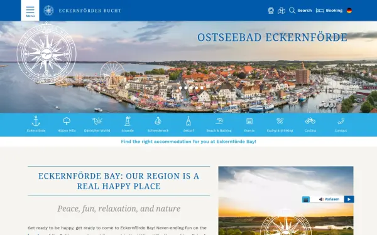
Task: Select the Beach & Bathing umbrella icon
Action: pos(219,121)
